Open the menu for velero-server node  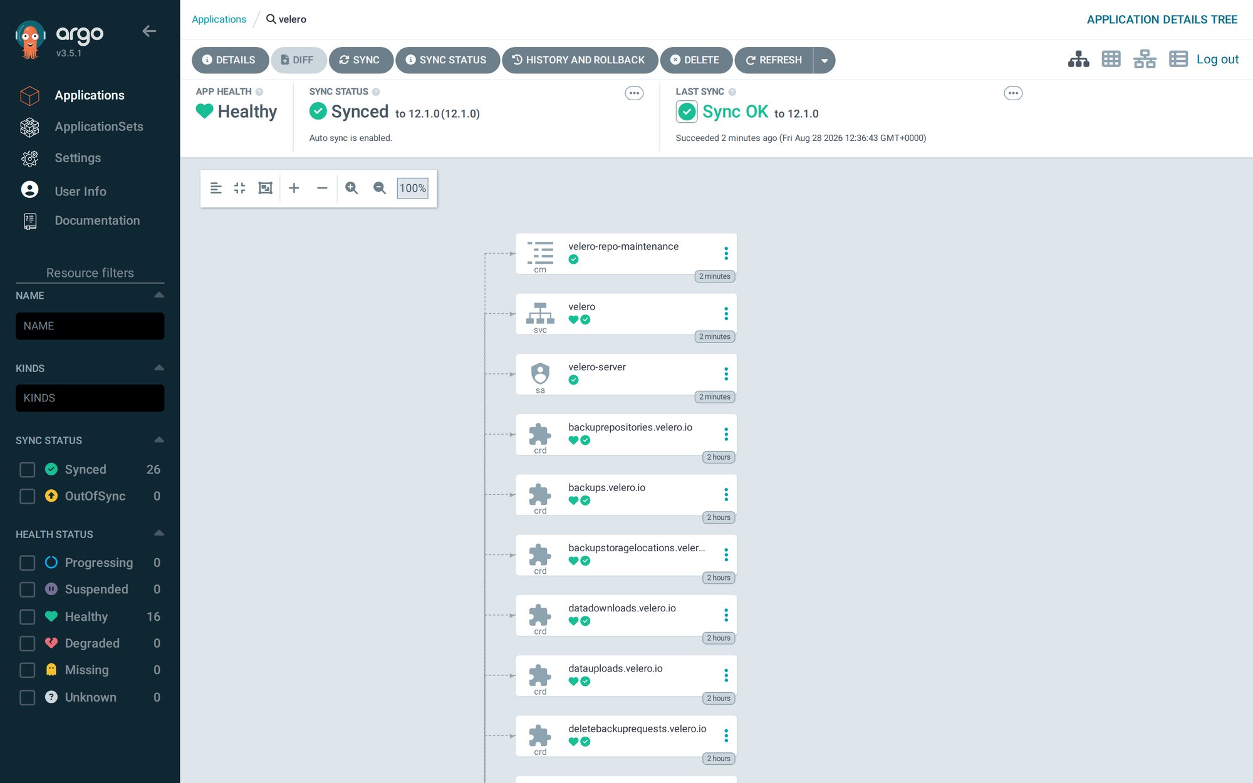[726, 374]
